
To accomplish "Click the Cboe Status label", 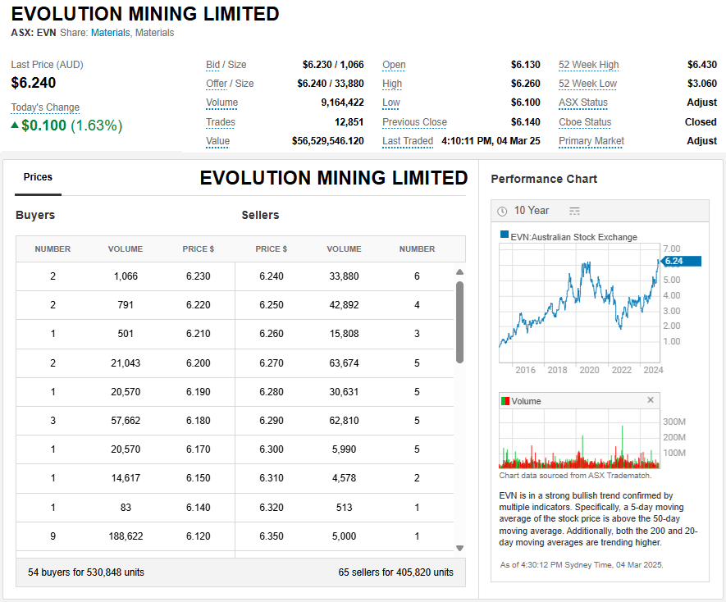I will coord(585,122).
